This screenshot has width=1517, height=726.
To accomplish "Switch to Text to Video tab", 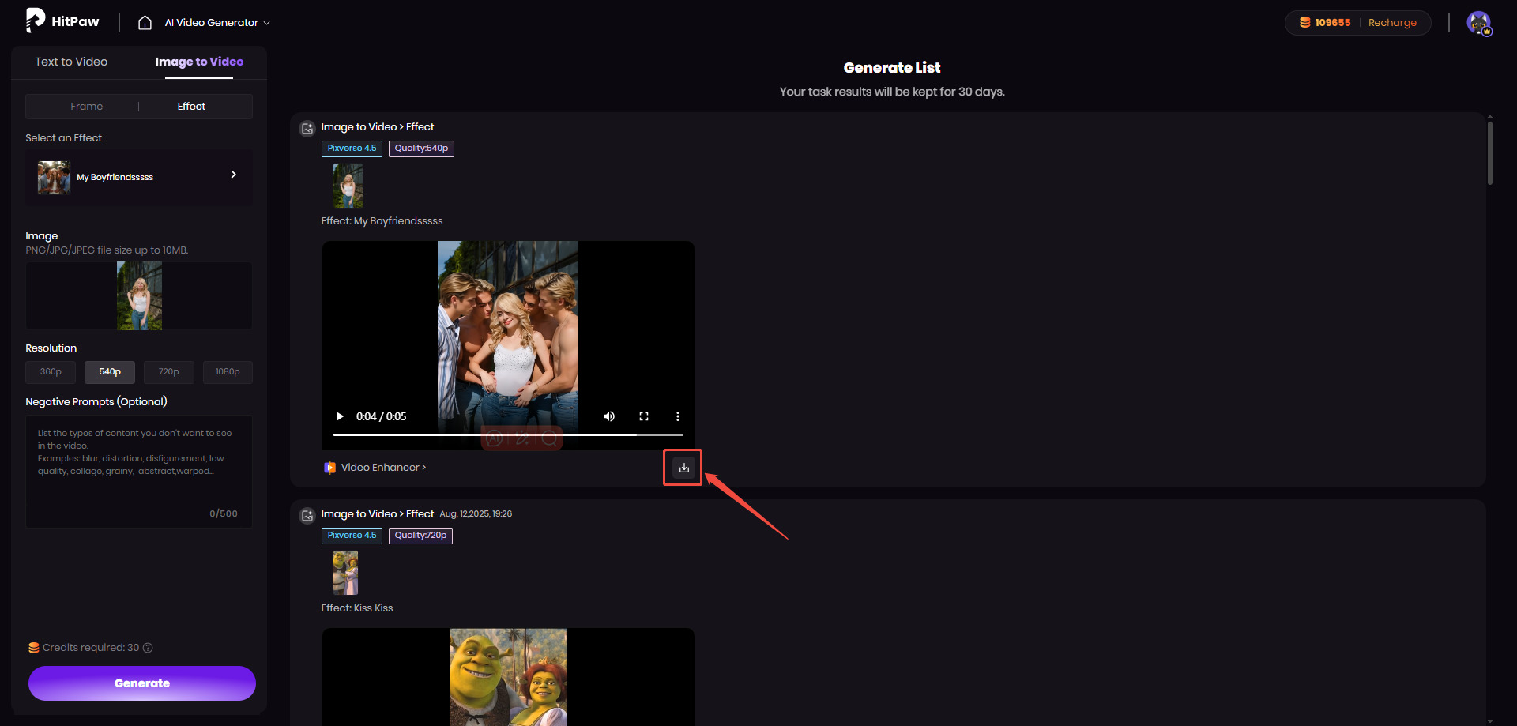I will (71, 62).
